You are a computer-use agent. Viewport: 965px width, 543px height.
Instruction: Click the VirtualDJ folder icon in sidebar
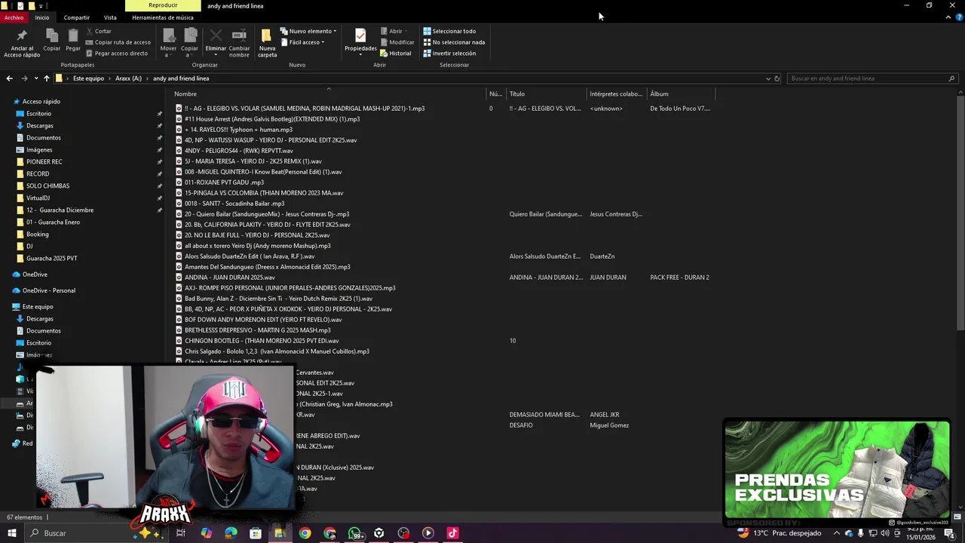[x=20, y=198]
